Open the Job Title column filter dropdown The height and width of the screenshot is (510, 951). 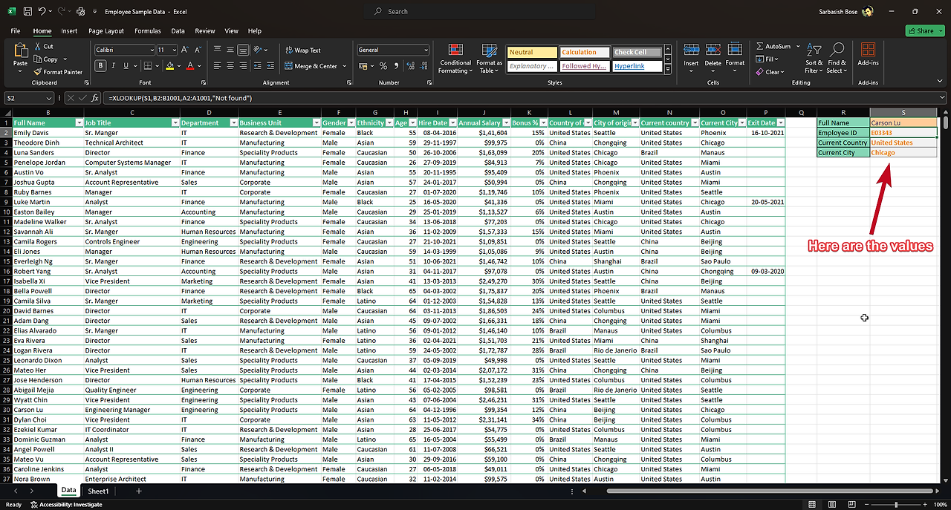[x=175, y=122]
